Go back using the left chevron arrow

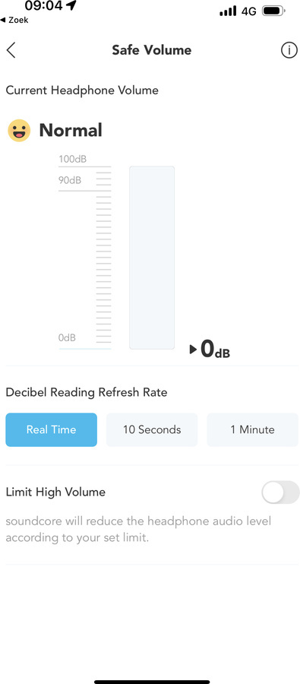coord(11,50)
